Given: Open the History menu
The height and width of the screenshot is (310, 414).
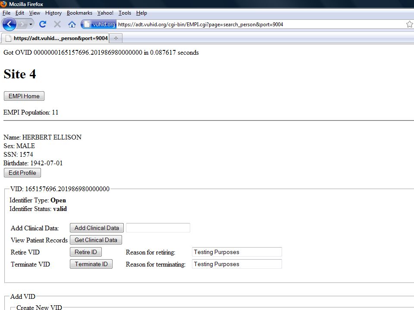Looking at the screenshot, I should [x=53, y=13].
